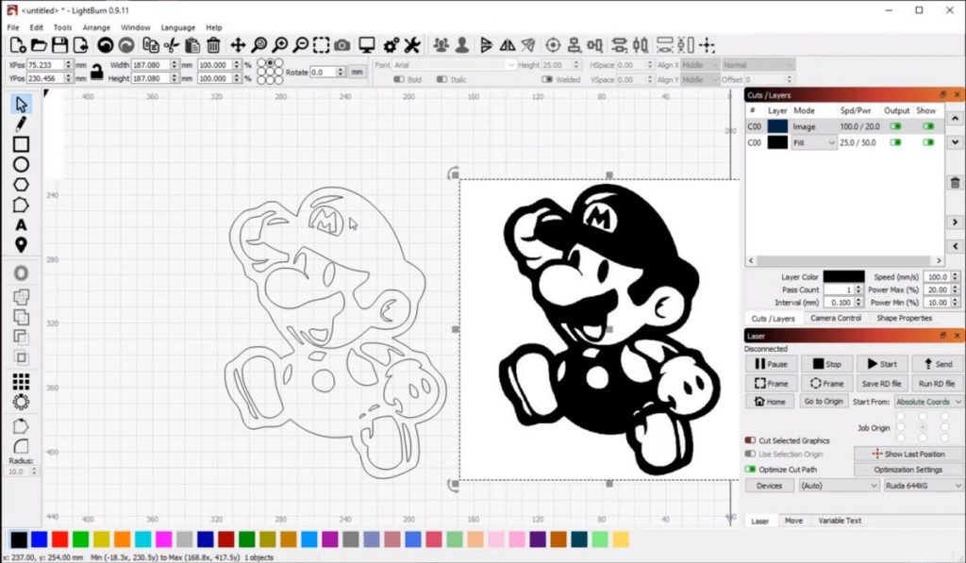Disable Optimize Cut Path toggle
The image size is (966, 563).
coord(751,469)
